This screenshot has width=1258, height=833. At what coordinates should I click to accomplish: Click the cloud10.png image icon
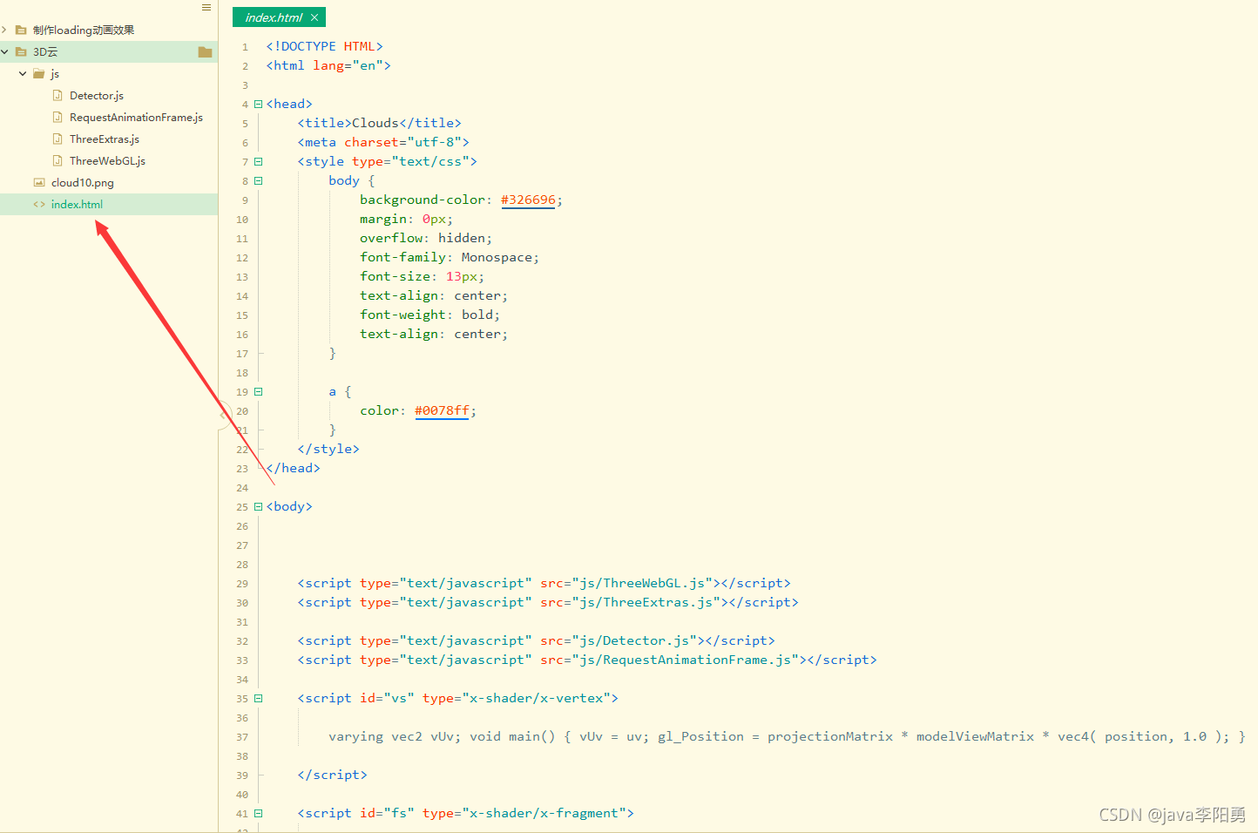tap(39, 182)
